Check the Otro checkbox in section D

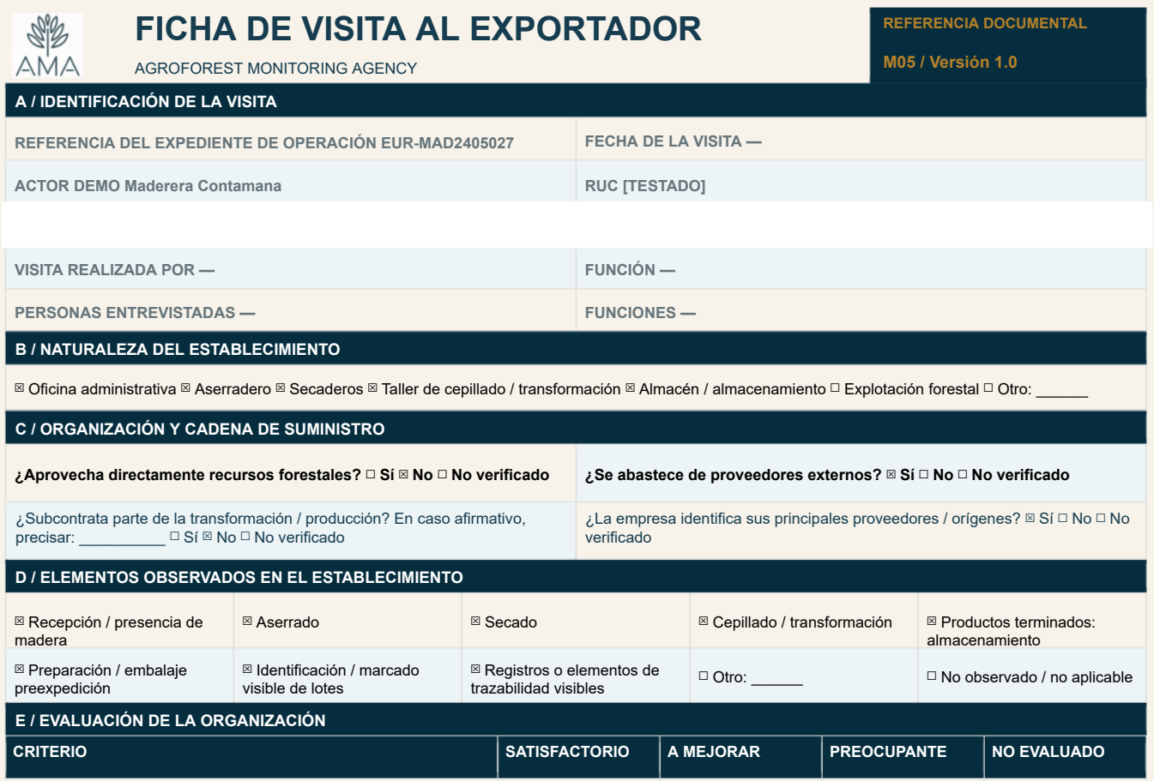tap(704, 676)
